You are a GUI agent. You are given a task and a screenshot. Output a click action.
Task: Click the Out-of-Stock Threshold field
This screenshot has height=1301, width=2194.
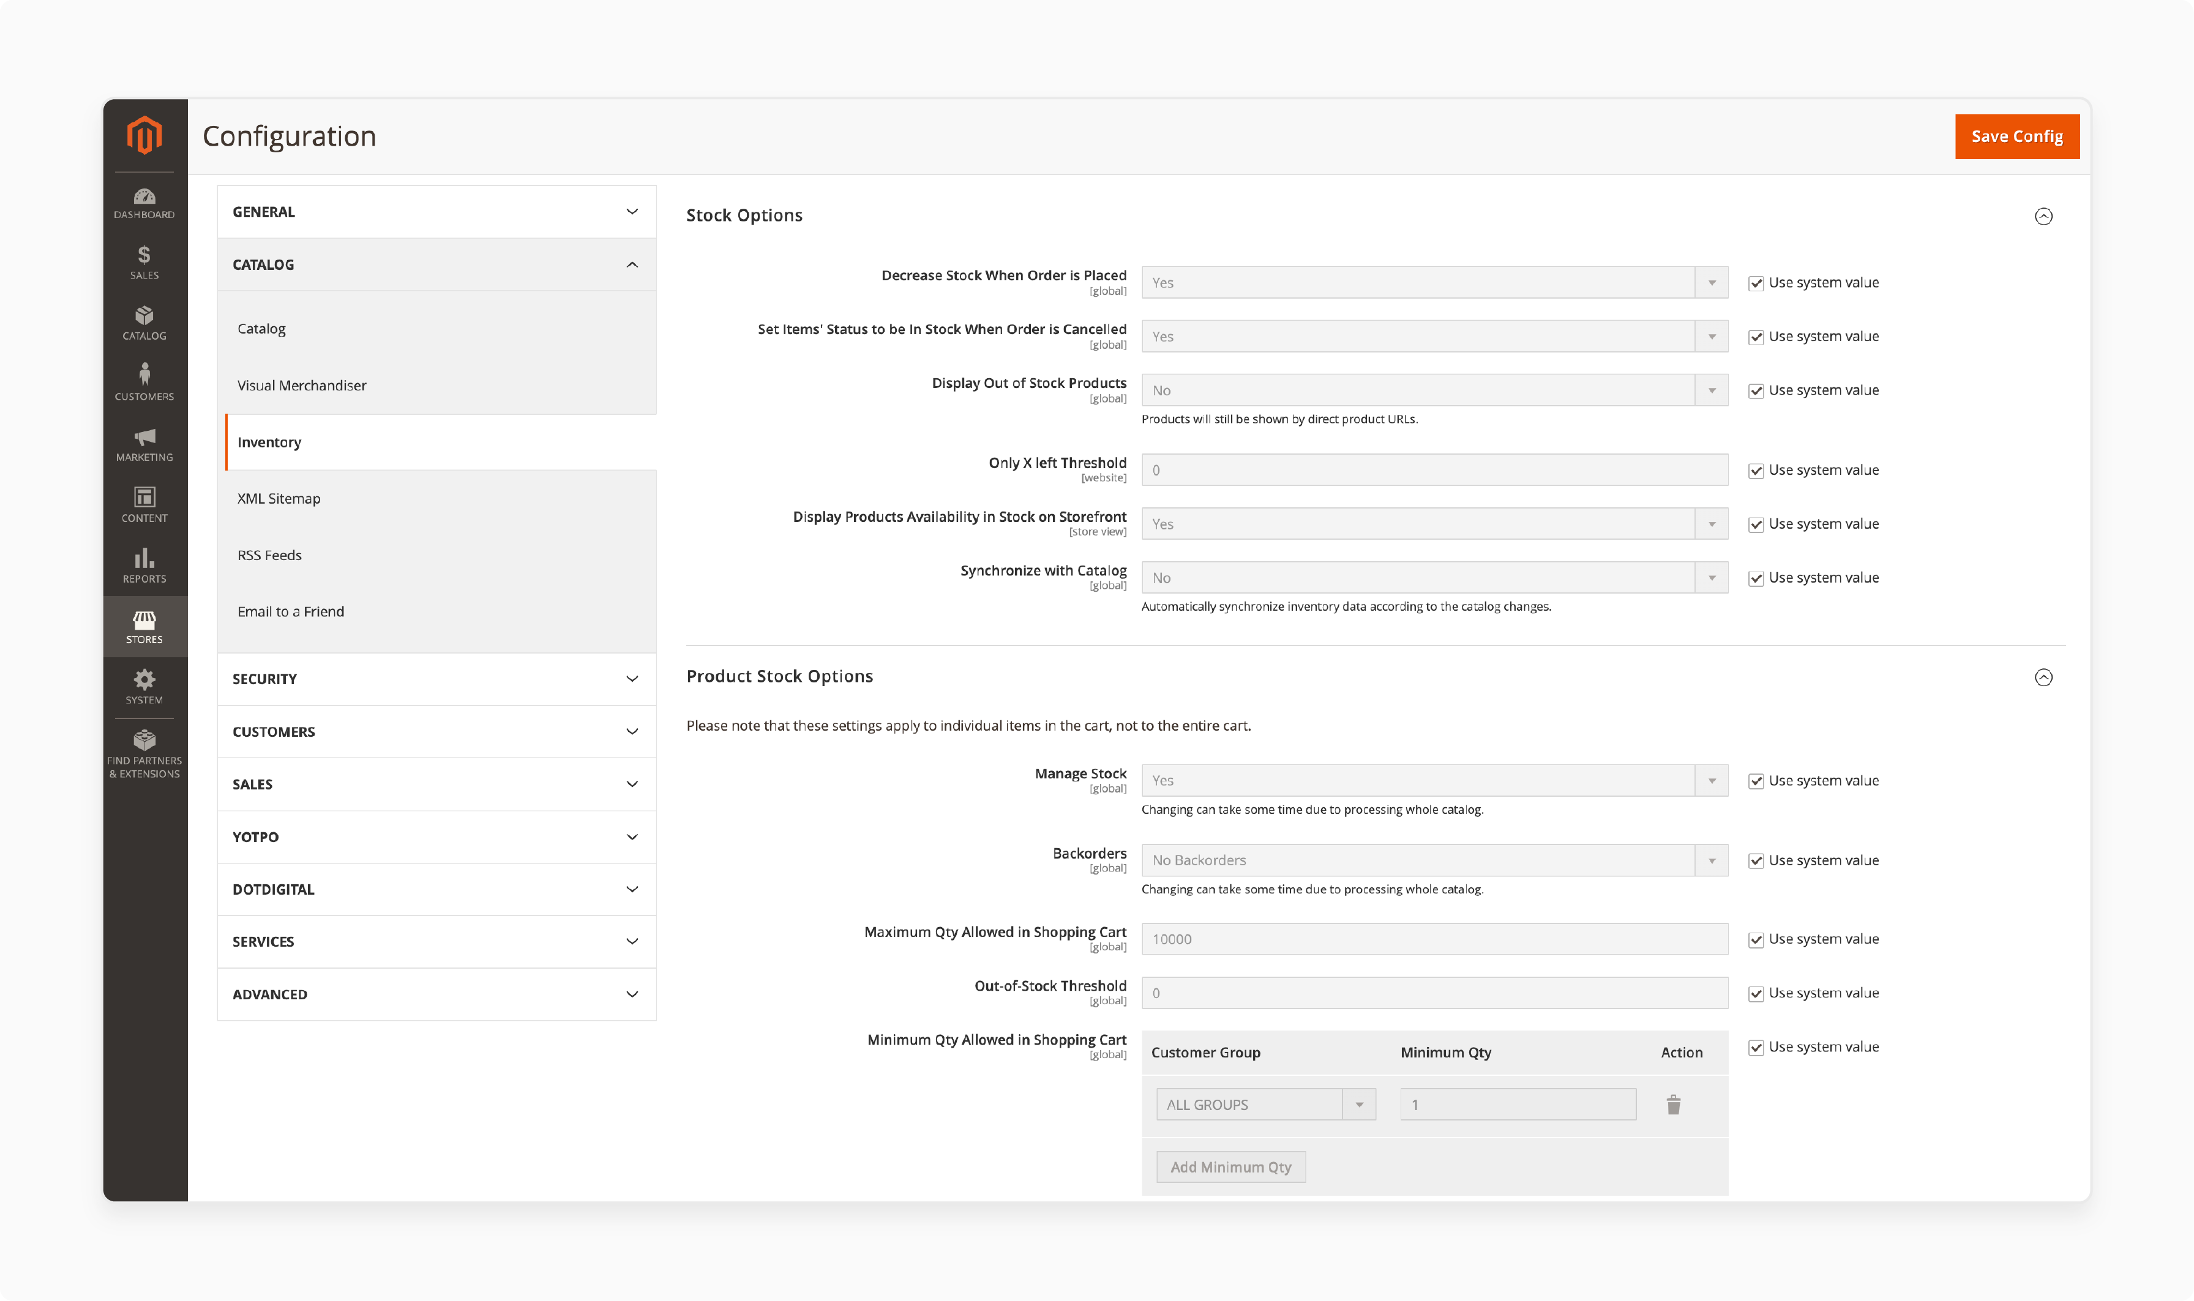1434,993
